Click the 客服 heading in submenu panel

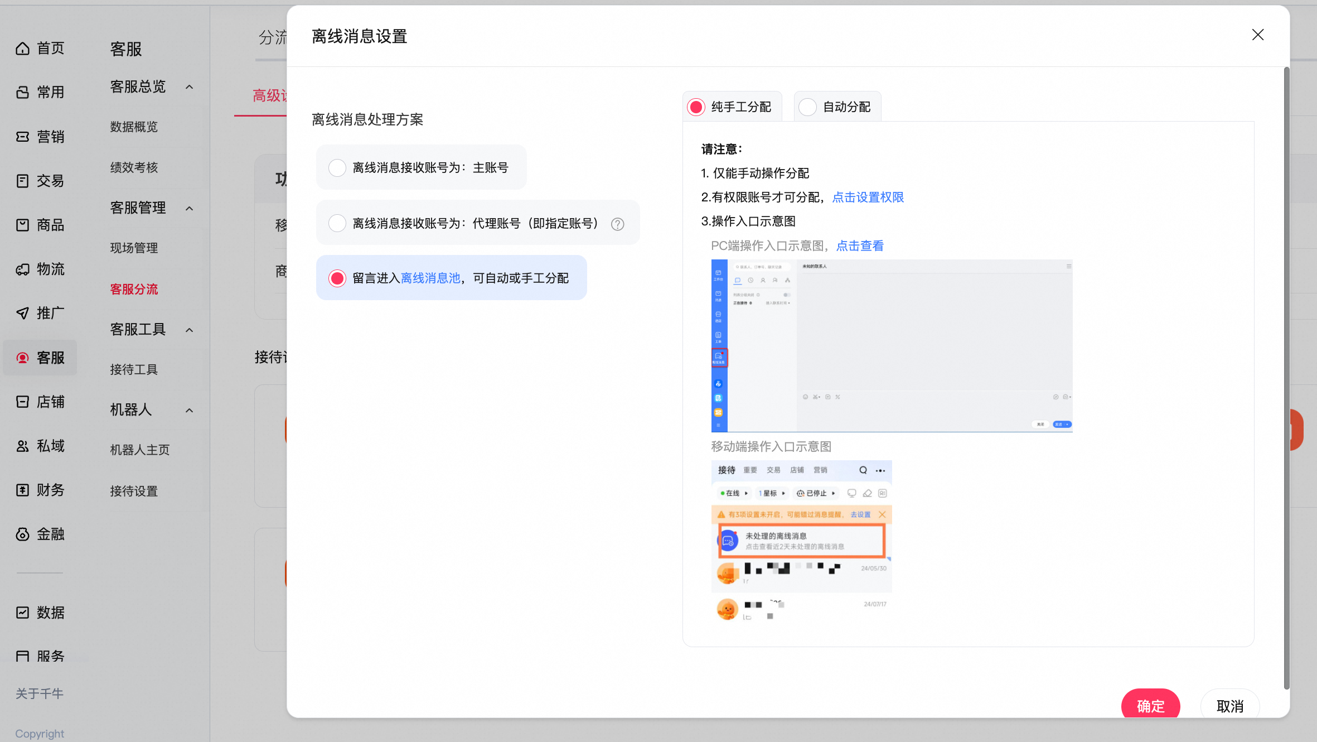(126, 49)
